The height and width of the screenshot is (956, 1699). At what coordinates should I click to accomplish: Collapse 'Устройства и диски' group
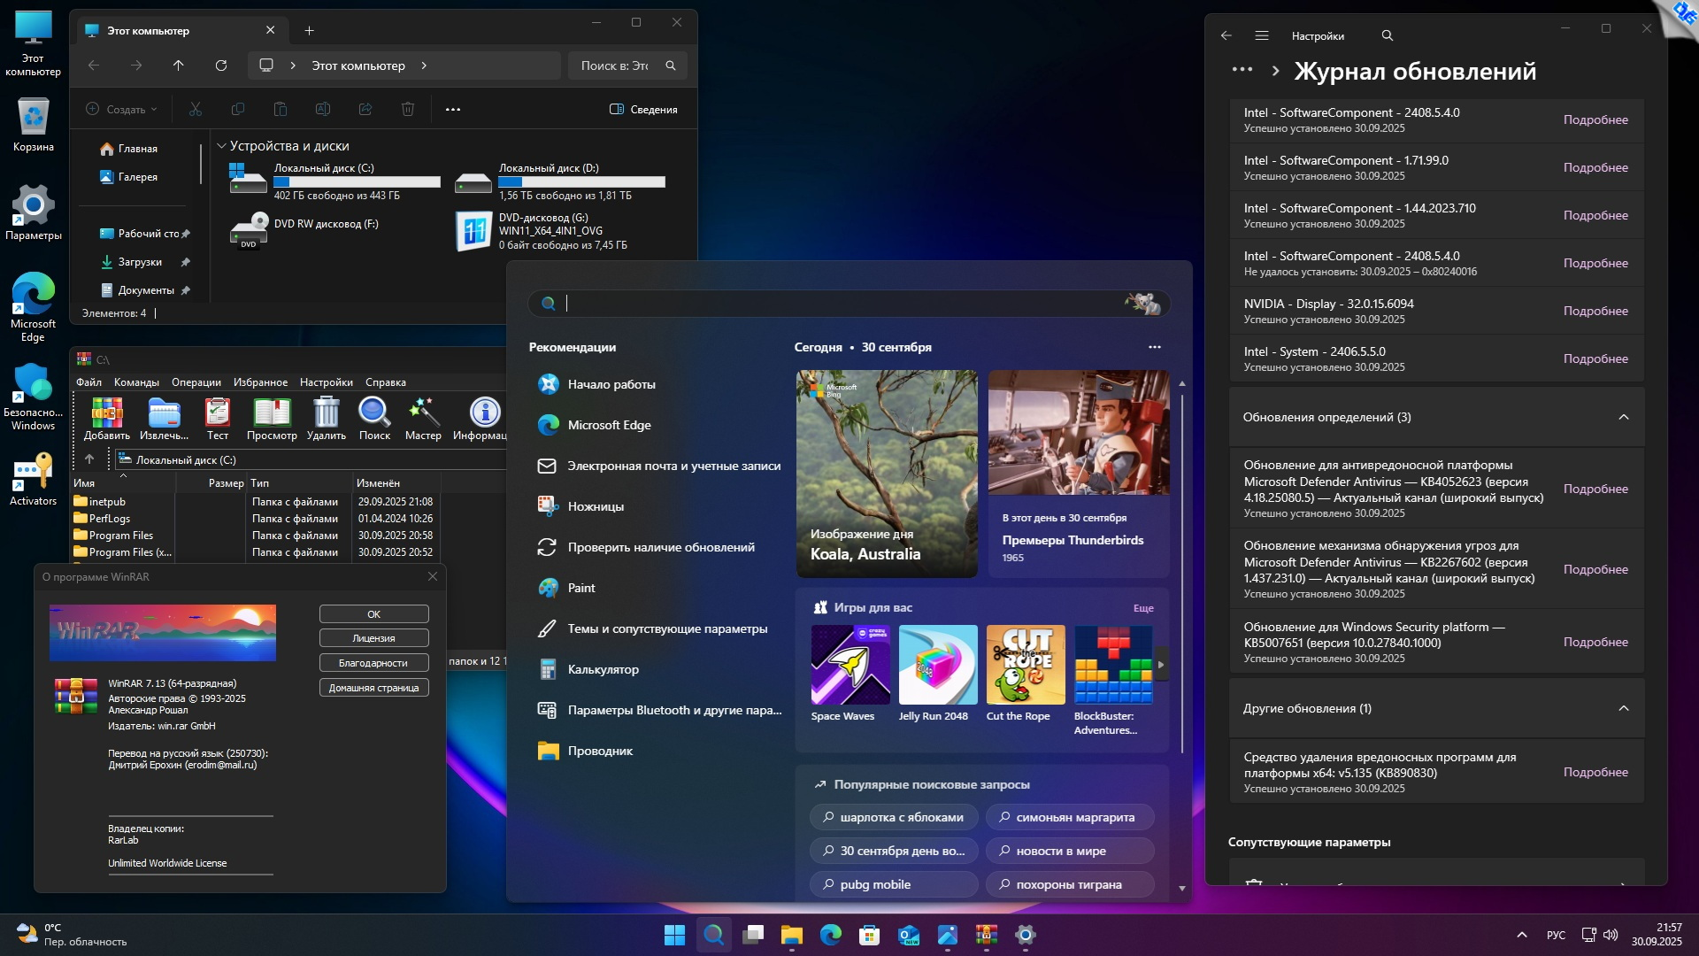pyautogui.click(x=221, y=146)
